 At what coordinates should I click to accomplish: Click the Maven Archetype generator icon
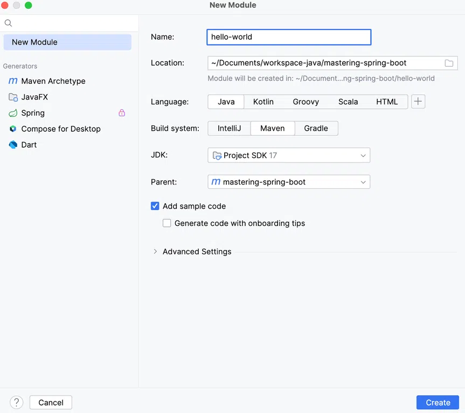(13, 81)
